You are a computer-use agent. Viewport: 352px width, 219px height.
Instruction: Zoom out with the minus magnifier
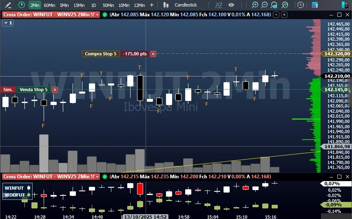click(x=264, y=5)
